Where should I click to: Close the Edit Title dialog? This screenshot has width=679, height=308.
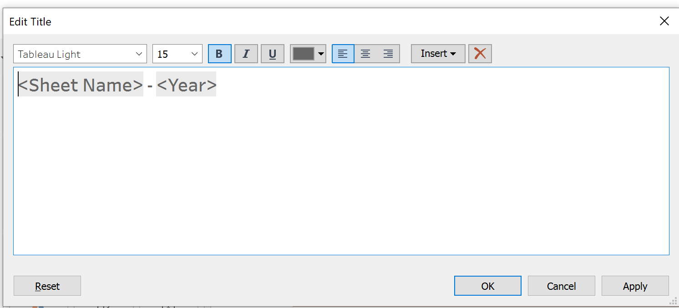click(664, 21)
